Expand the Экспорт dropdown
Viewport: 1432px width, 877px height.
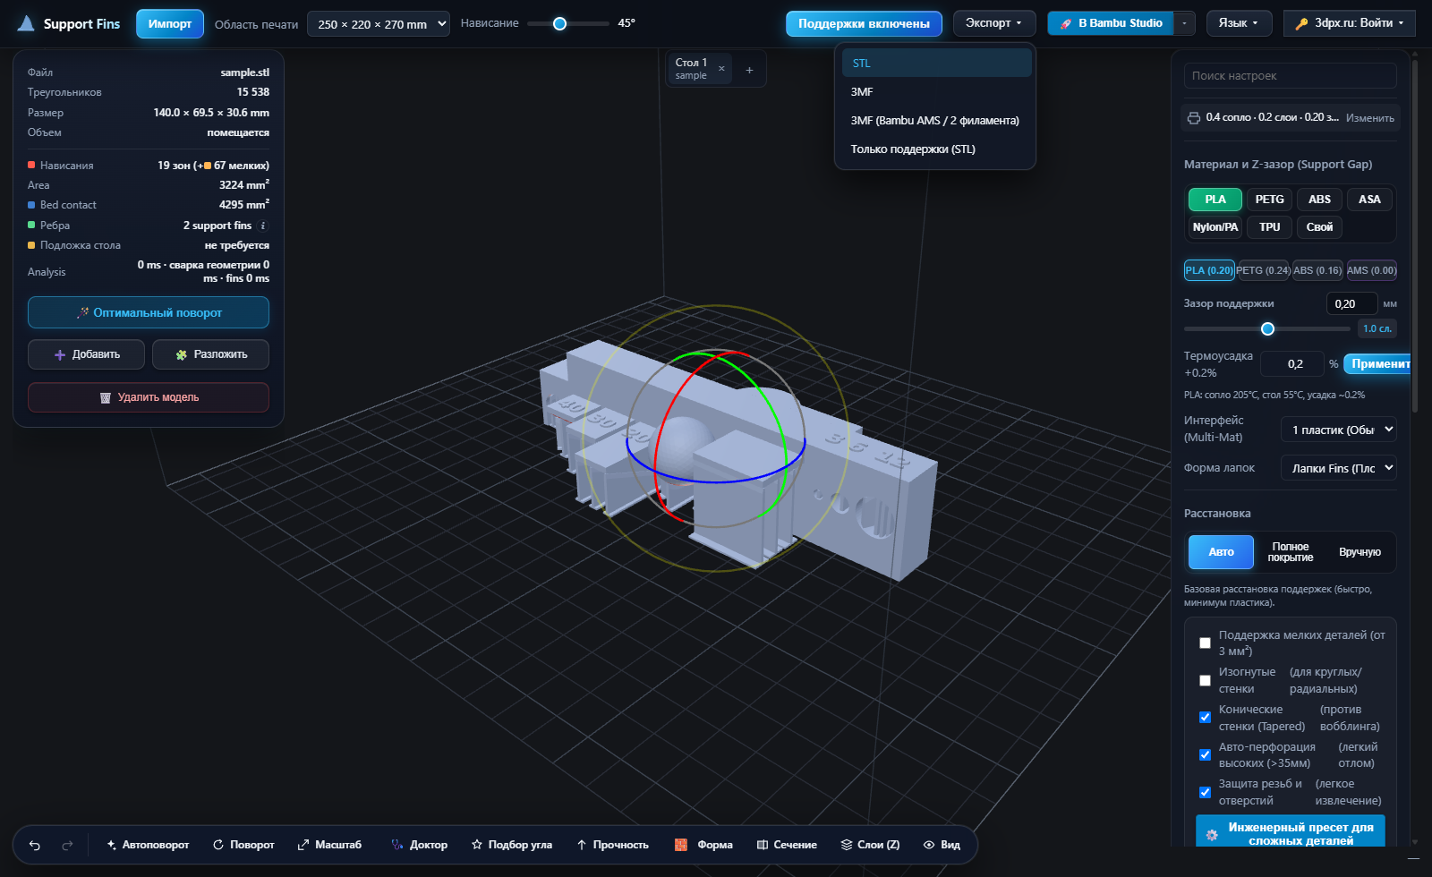pos(994,23)
